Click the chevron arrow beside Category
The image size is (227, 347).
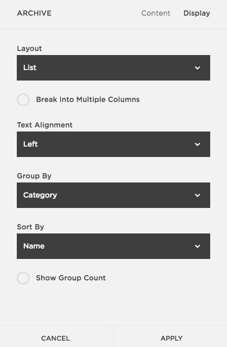(x=197, y=195)
